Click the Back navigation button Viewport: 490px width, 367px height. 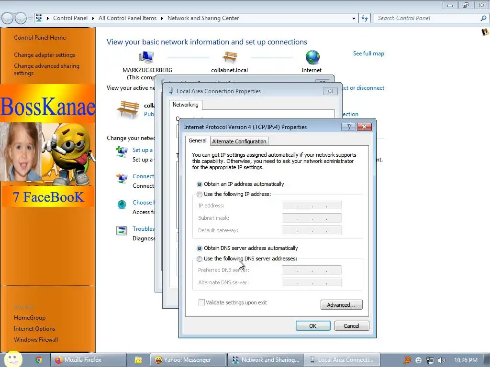point(8,19)
